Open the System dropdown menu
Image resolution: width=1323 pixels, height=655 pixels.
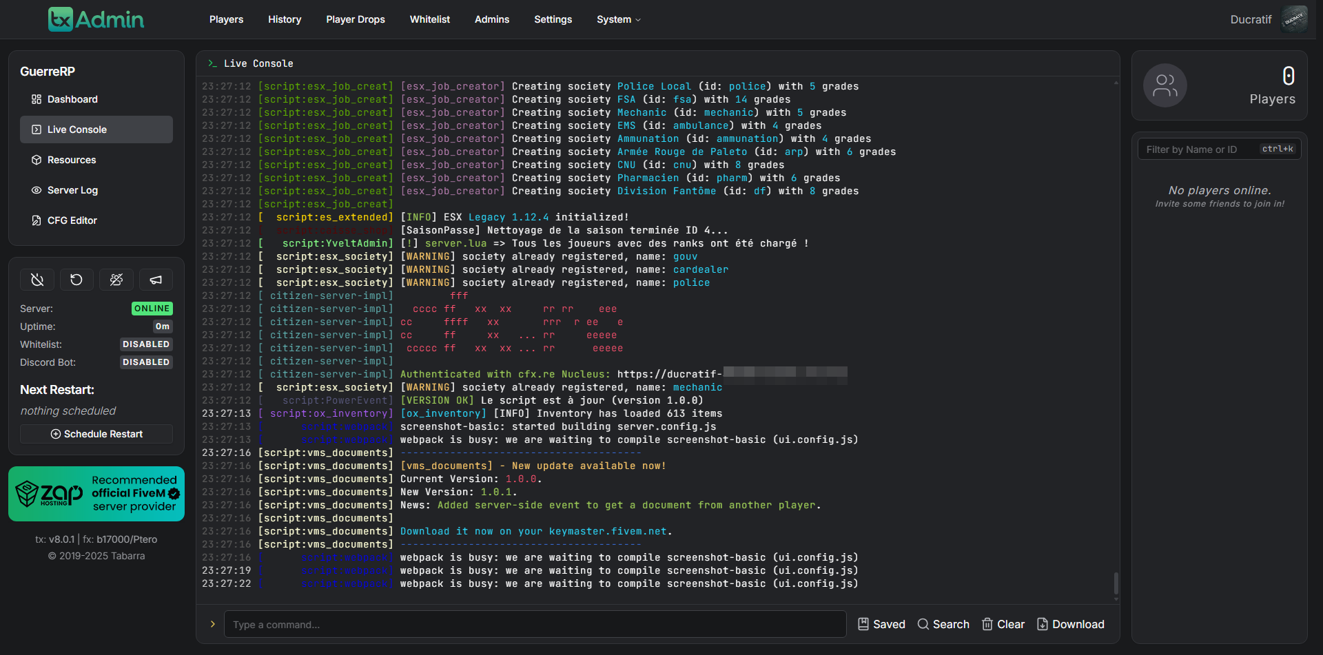pyautogui.click(x=618, y=19)
